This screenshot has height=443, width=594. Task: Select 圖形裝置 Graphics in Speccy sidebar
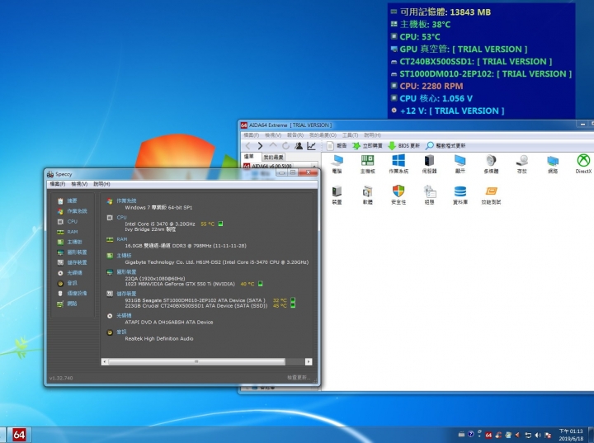[73, 252]
